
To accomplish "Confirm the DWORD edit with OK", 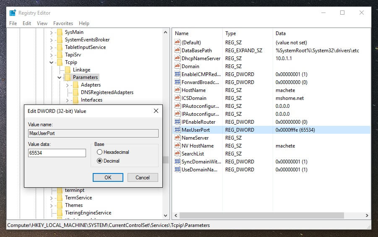I will click(x=108, y=178).
